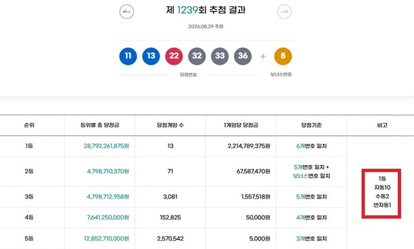Click criteria 5개번호 일치 in 3등 row
The width and height of the screenshot is (414, 249).
(312, 197)
